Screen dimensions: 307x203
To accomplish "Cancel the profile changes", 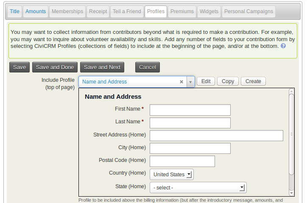I will coord(148,67).
